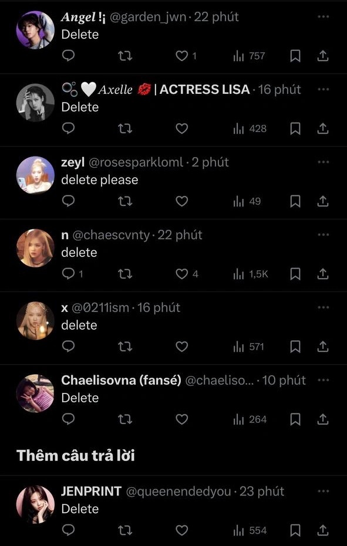This screenshot has width=347, height=546.
Task: Toggle bookmark on the JENPRINT reply
Action: coord(295,530)
